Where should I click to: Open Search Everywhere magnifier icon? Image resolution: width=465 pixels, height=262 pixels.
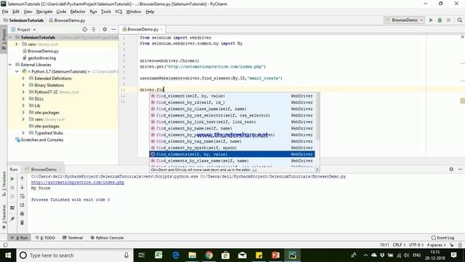coord(460,20)
